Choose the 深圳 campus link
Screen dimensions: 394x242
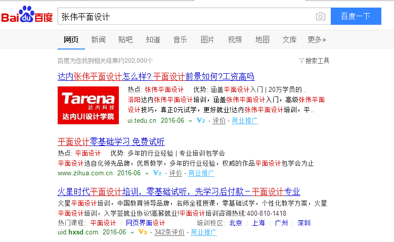click(x=304, y=223)
